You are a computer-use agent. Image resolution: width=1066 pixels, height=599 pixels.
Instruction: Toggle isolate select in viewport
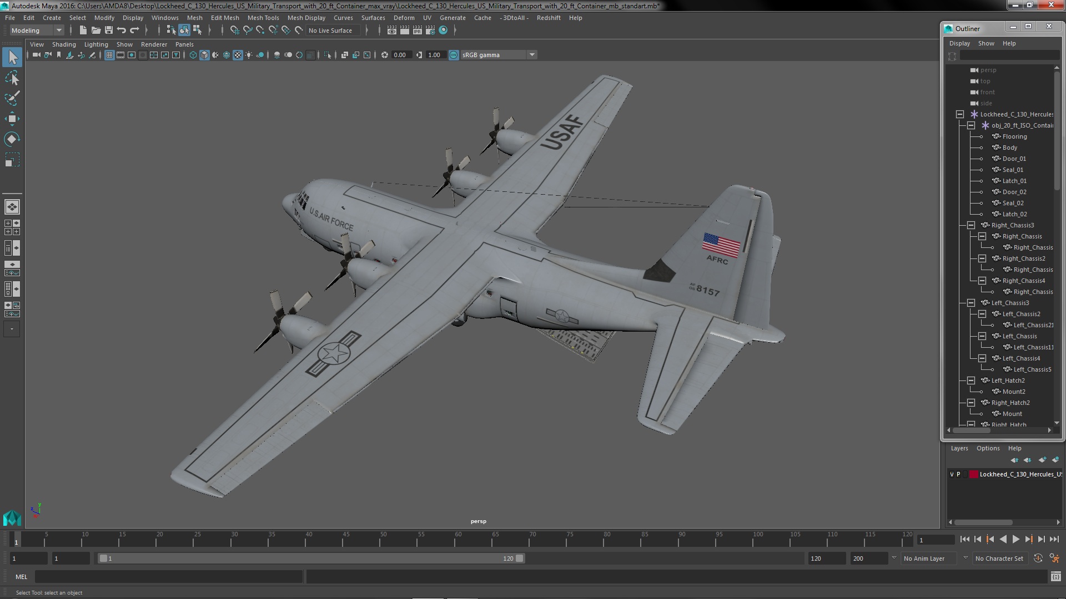[x=328, y=55]
